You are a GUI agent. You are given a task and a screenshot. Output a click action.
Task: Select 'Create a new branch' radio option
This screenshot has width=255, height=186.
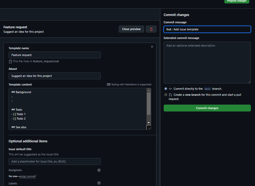coord(166,95)
